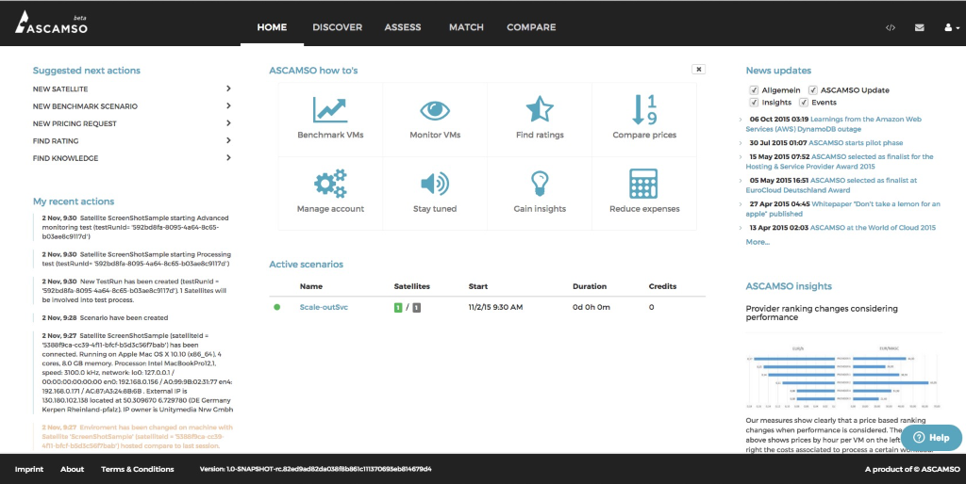Screen dimensions: 966x484
Task: Expand the FIND KNOWLEDGE chevron
Action: tap(228, 157)
